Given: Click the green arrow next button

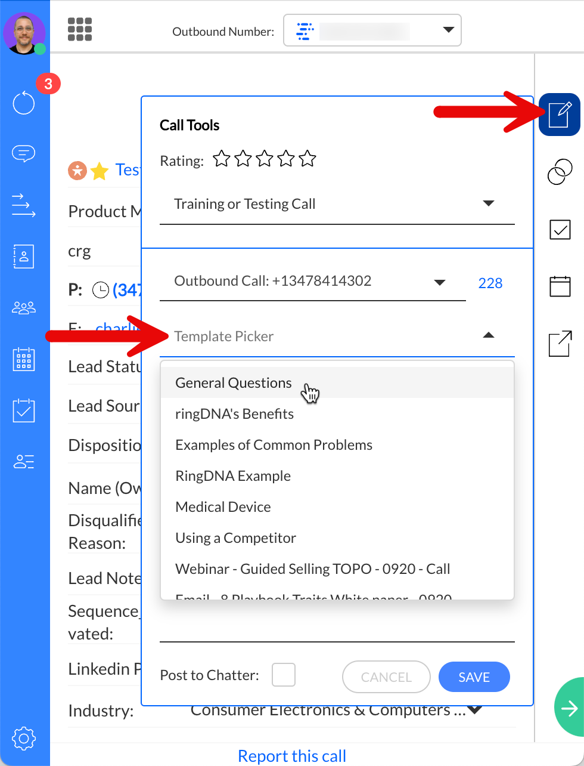Looking at the screenshot, I should pos(569,708).
